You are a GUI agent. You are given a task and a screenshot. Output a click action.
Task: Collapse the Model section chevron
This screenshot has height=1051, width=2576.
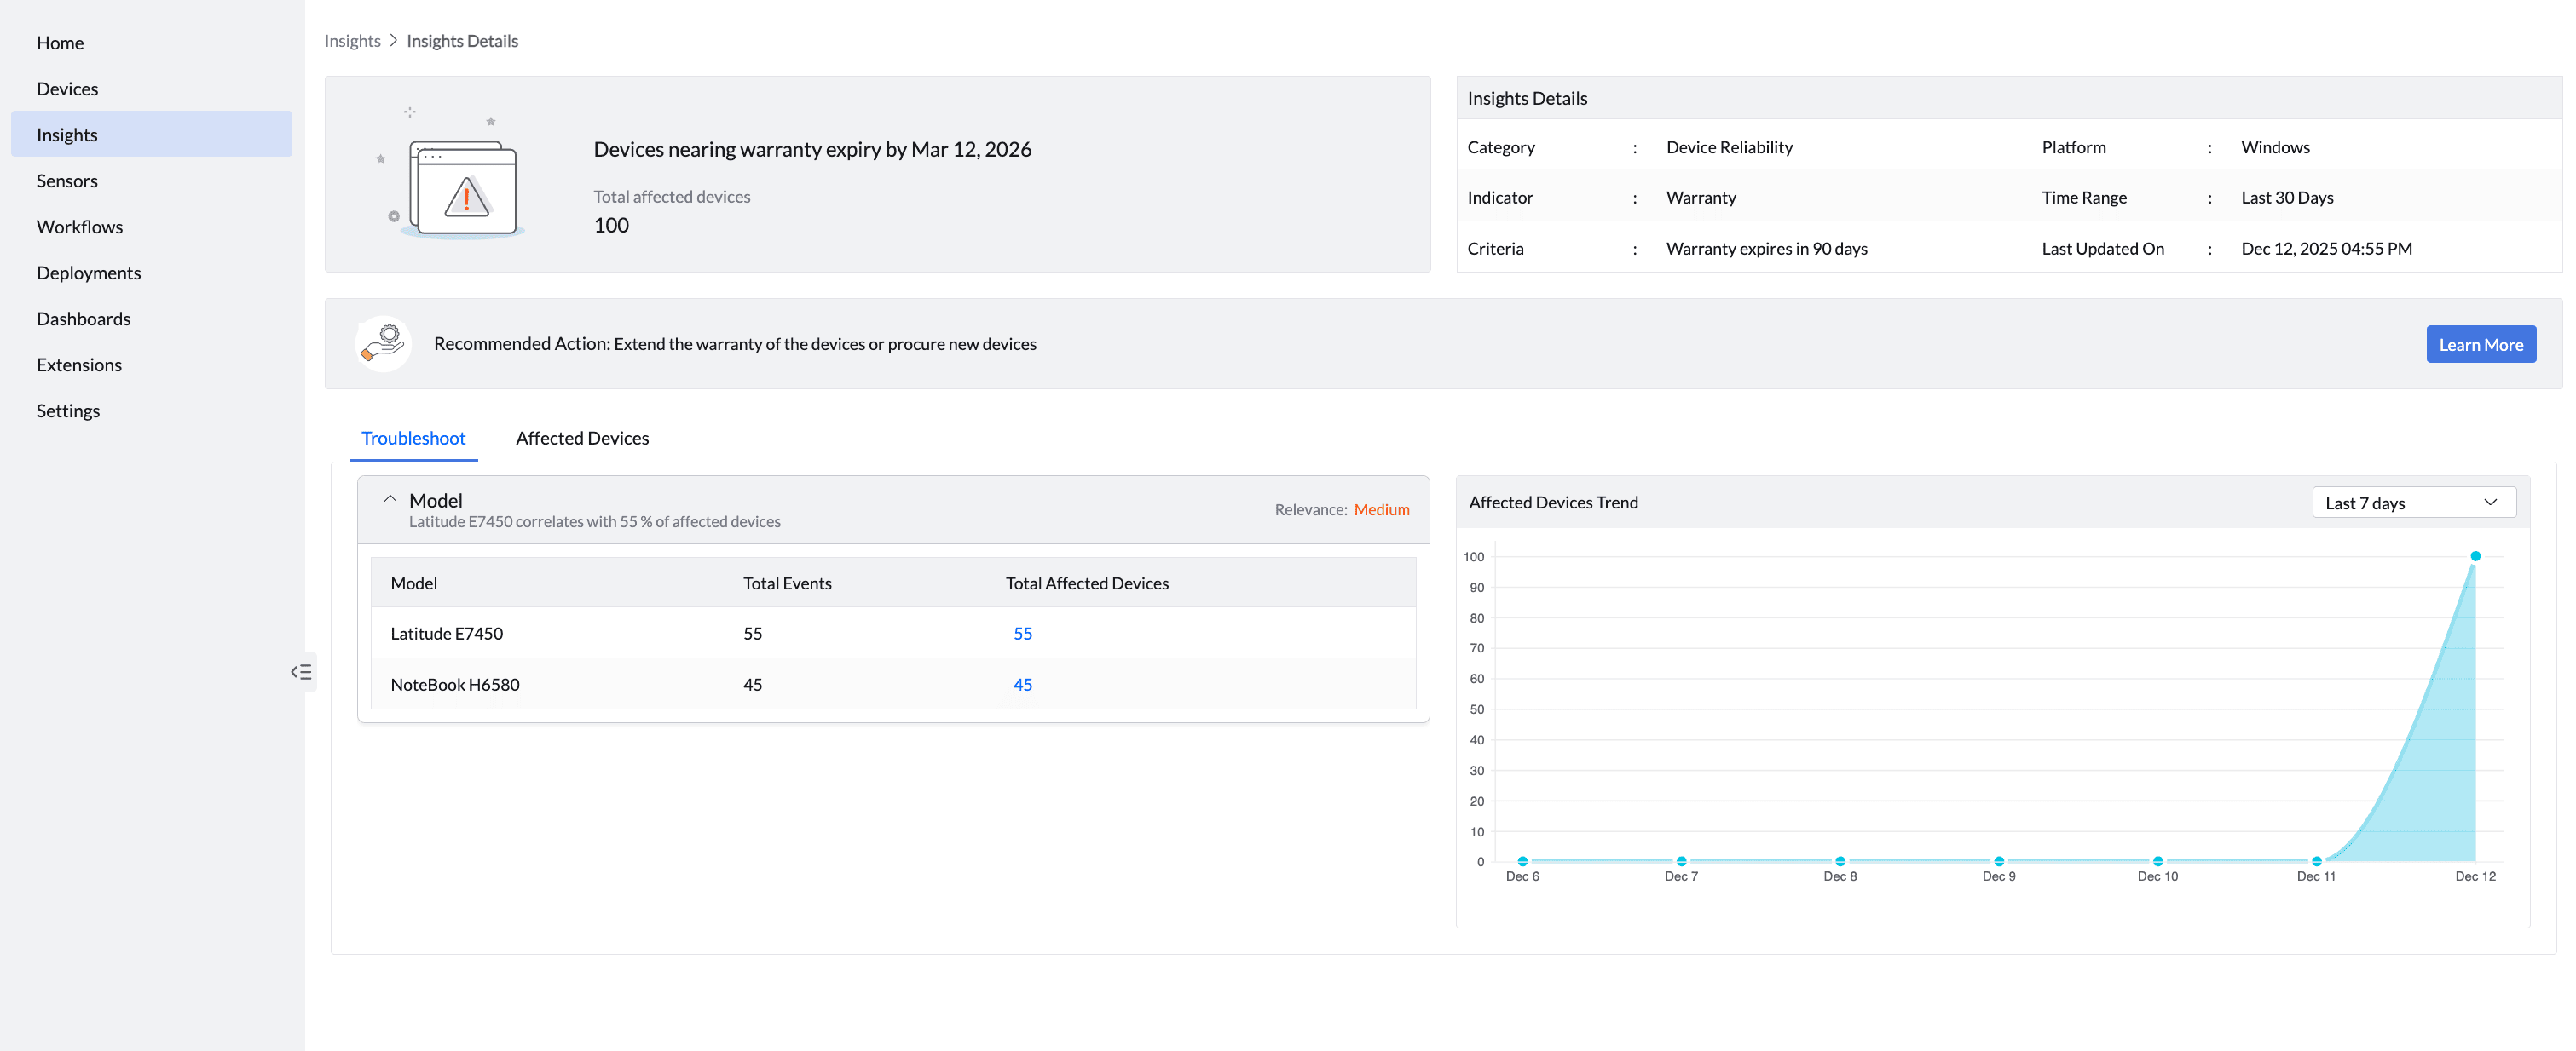coord(390,500)
